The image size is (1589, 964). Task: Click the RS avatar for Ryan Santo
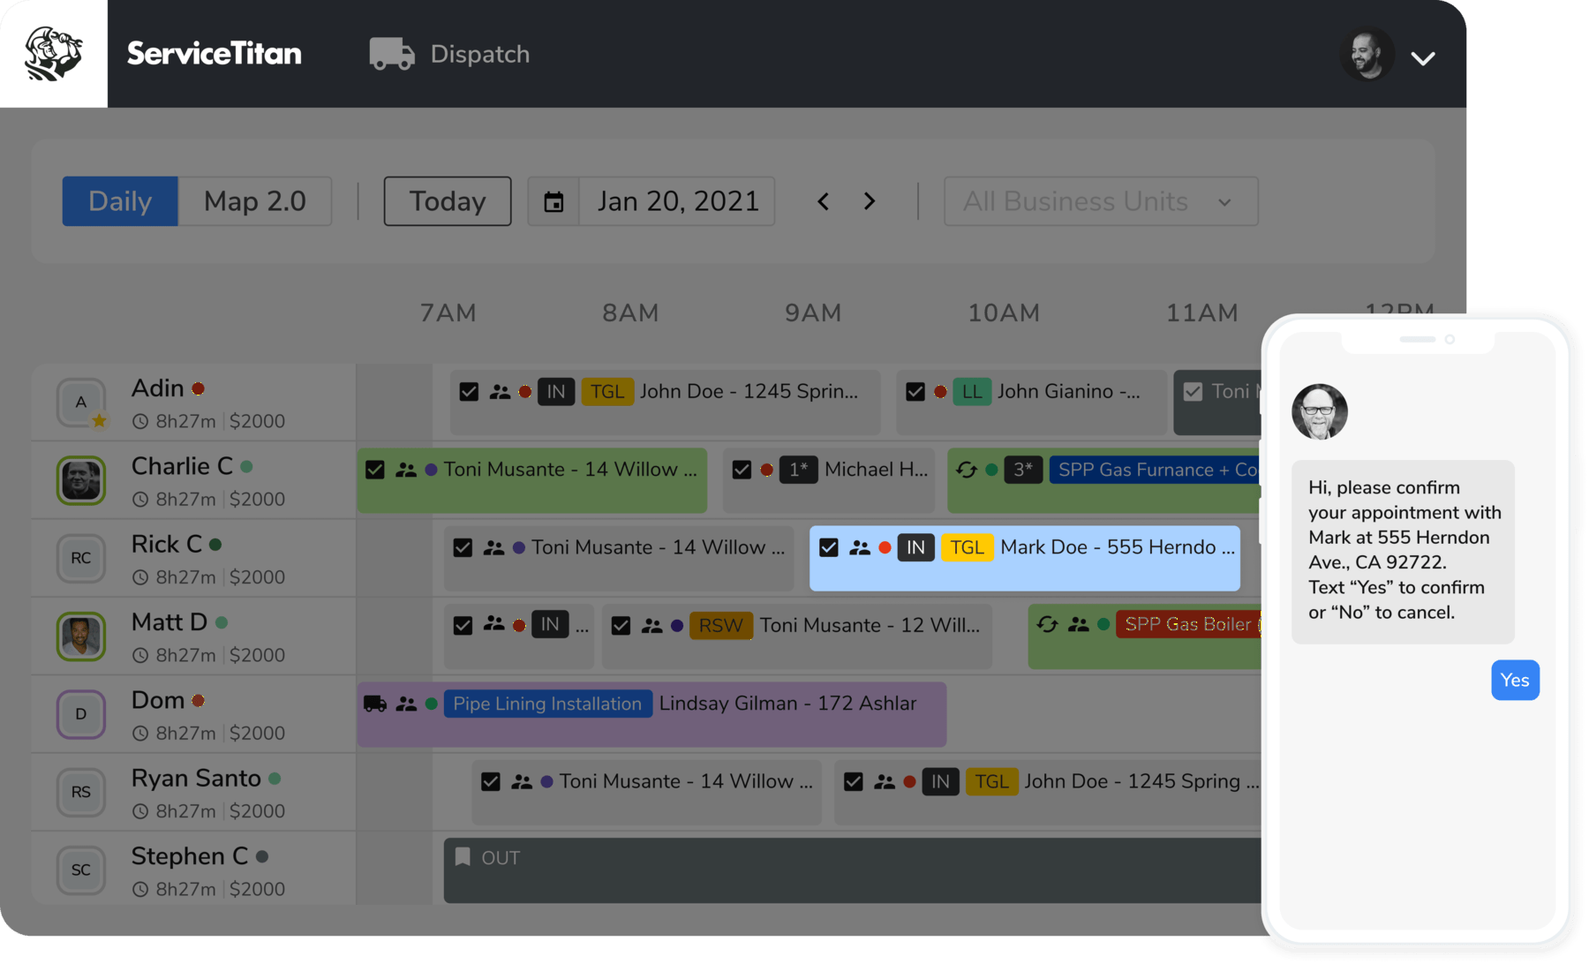click(x=81, y=792)
